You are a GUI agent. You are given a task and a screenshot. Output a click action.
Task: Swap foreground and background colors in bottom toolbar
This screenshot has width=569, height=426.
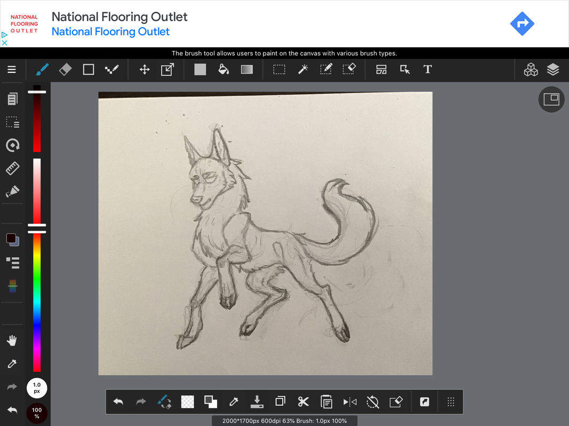pyautogui.click(x=211, y=402)
